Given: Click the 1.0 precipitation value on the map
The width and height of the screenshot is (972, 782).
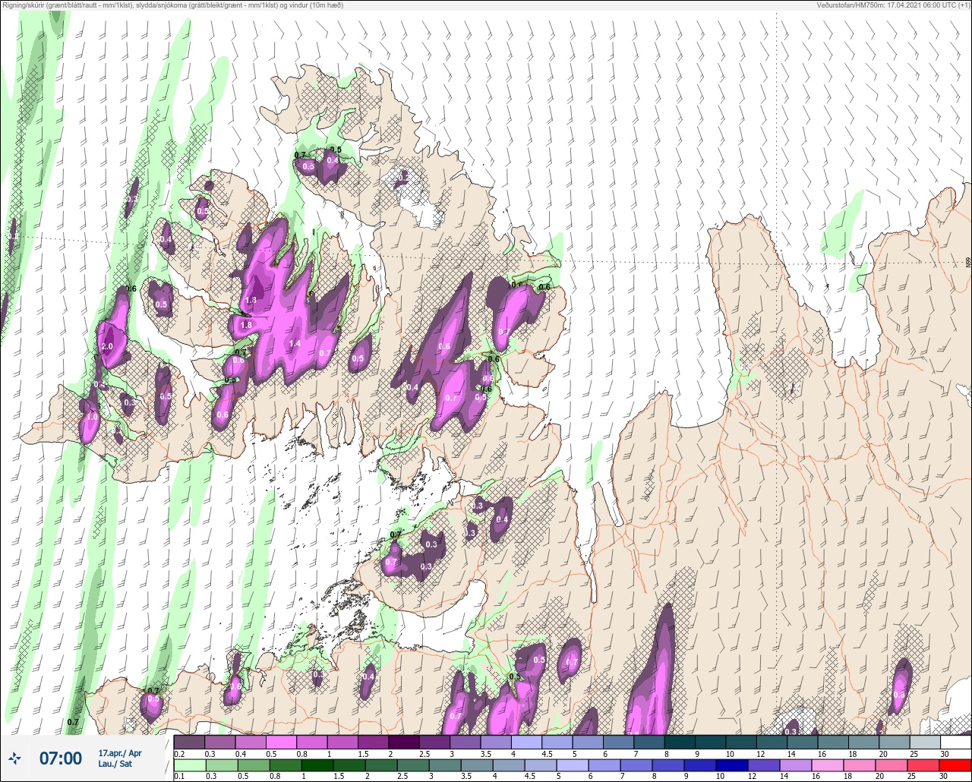Looking at the screenshot, I should click(x=92, y=417).
